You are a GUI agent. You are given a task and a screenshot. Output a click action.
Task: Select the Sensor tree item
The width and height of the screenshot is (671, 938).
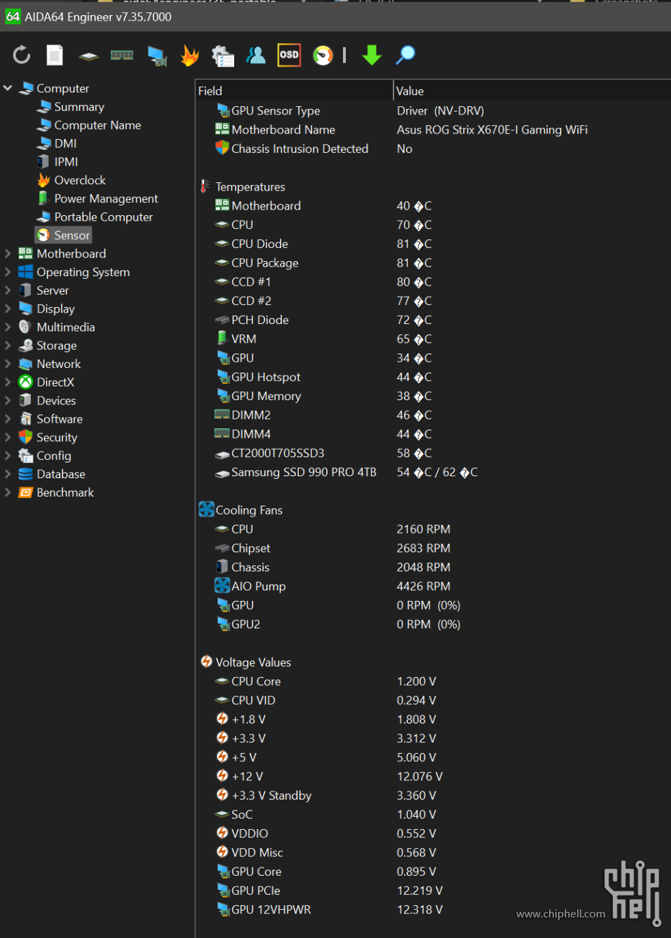pos(63,235)
